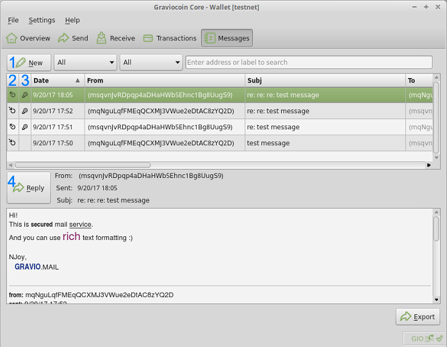Click the inbox icon of the Receive tab

[101, 38]
